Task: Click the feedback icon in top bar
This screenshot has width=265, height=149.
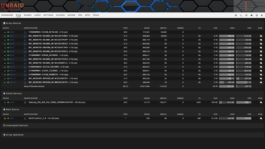Action: tap(246, 15)
